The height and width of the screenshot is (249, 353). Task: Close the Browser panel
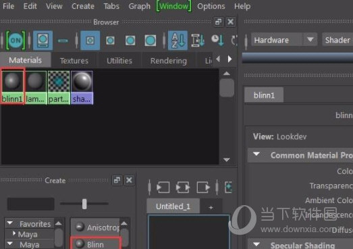[231, 22]
